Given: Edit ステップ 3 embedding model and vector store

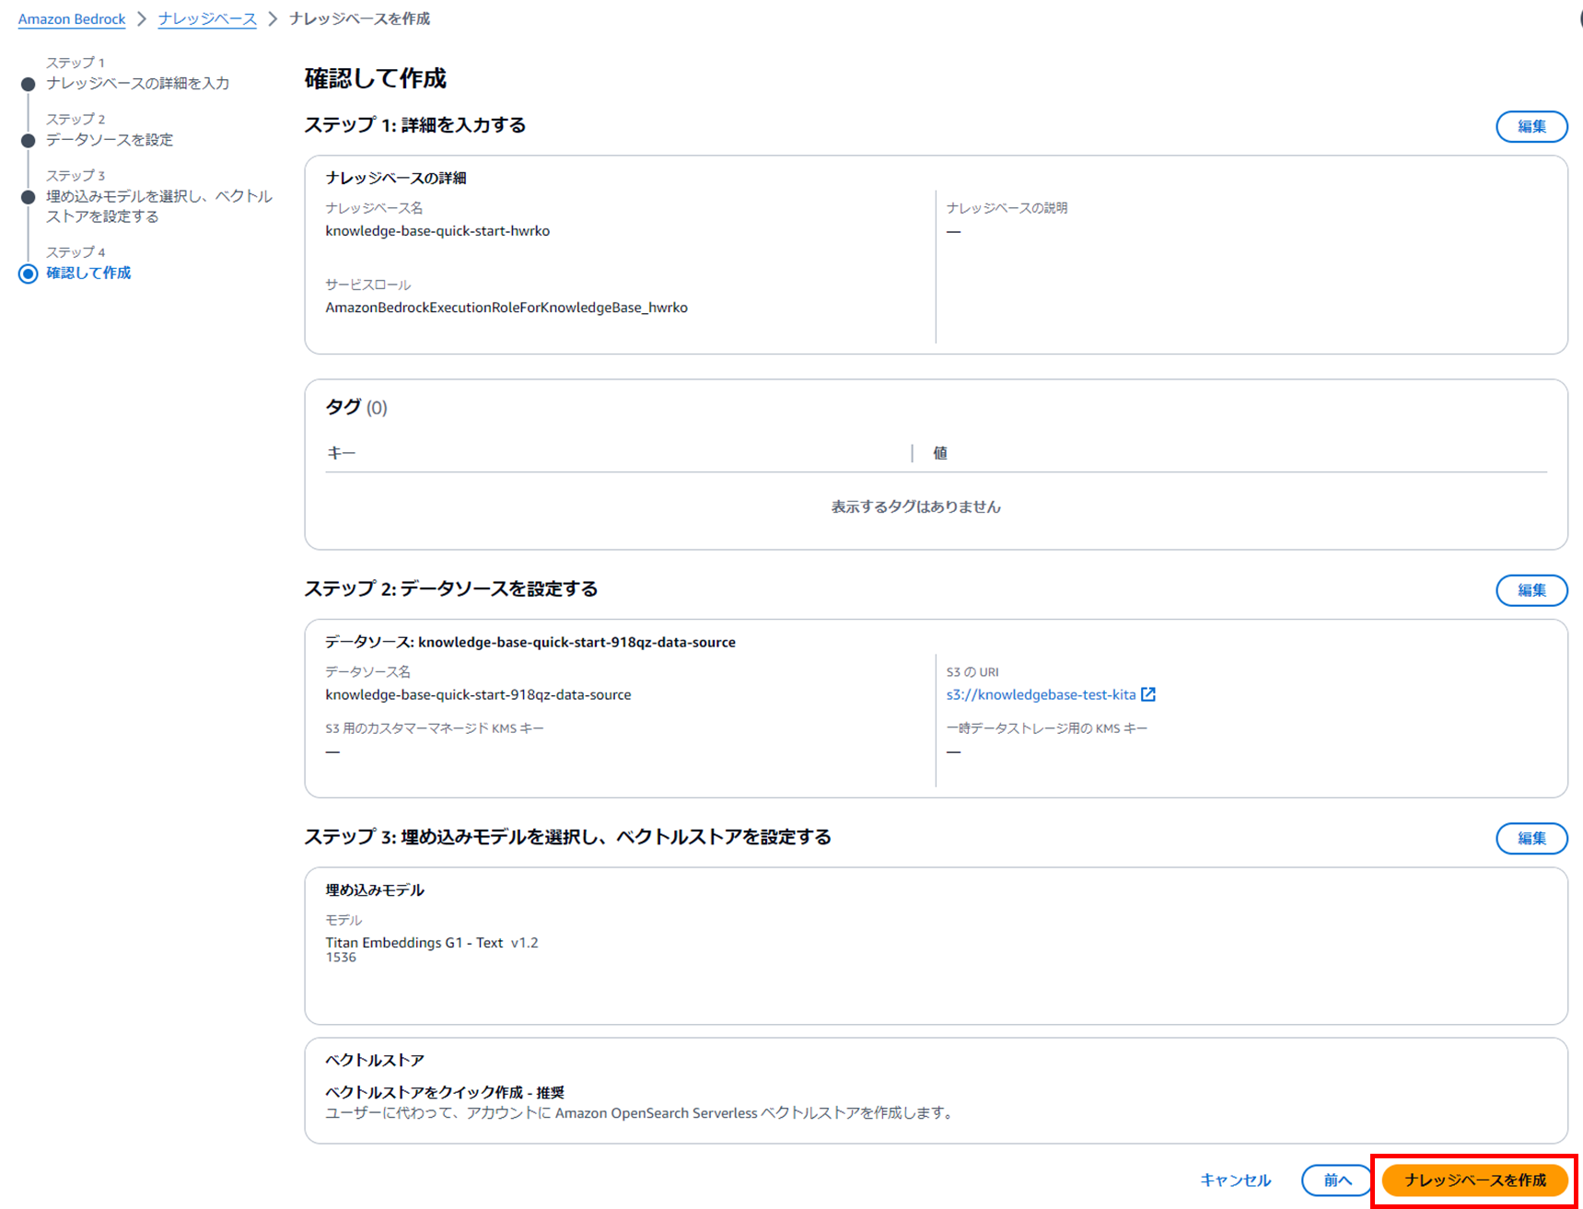Looking at the screenshot, I should (1531, 838).
